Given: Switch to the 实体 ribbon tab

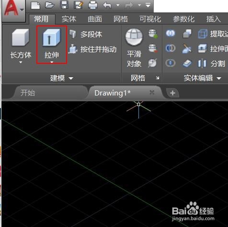Looking at the screenshot, I should [69, 19].
